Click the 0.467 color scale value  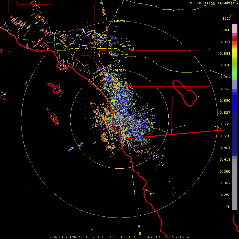coord(225,148)
